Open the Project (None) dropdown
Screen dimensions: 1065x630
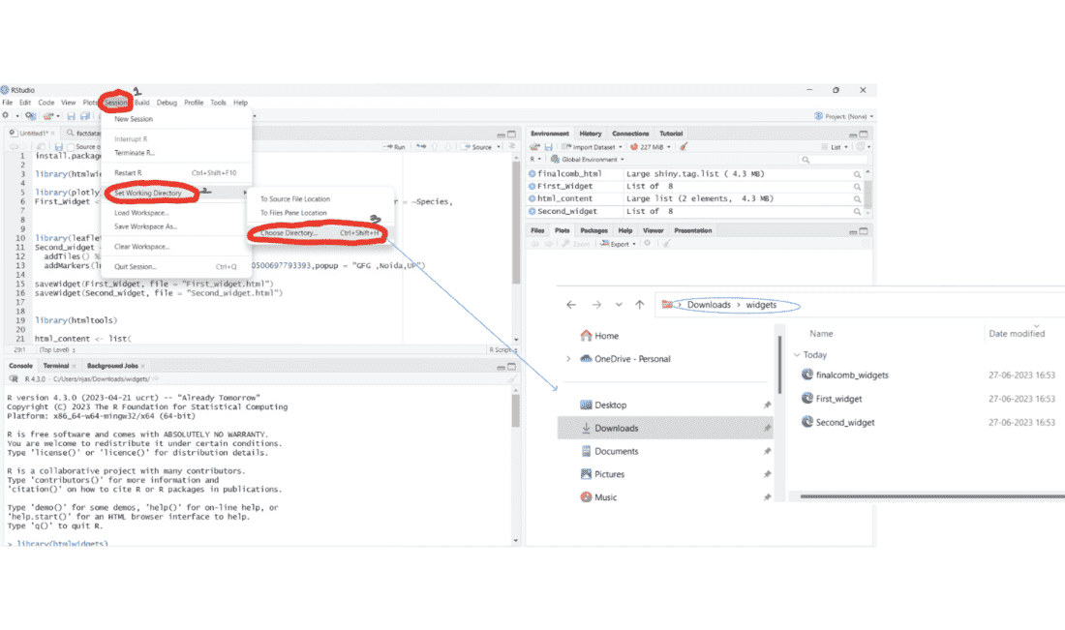[844, 116]
